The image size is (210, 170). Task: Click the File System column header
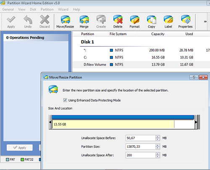(118, 34)
